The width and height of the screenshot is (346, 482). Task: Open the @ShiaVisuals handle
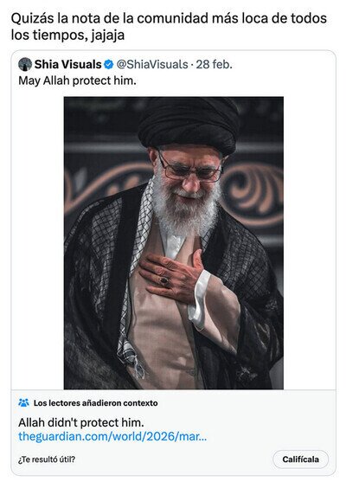coord(152,65)
